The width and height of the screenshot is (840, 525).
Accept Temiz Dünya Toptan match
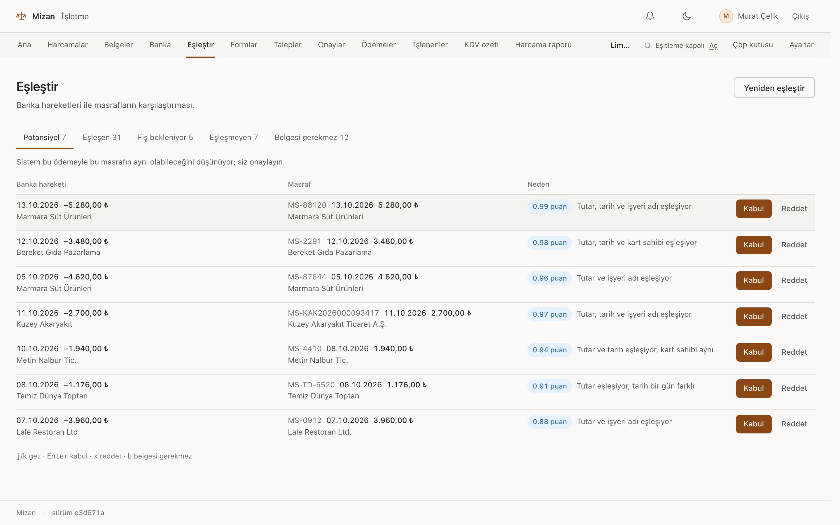tap(754, 388)
